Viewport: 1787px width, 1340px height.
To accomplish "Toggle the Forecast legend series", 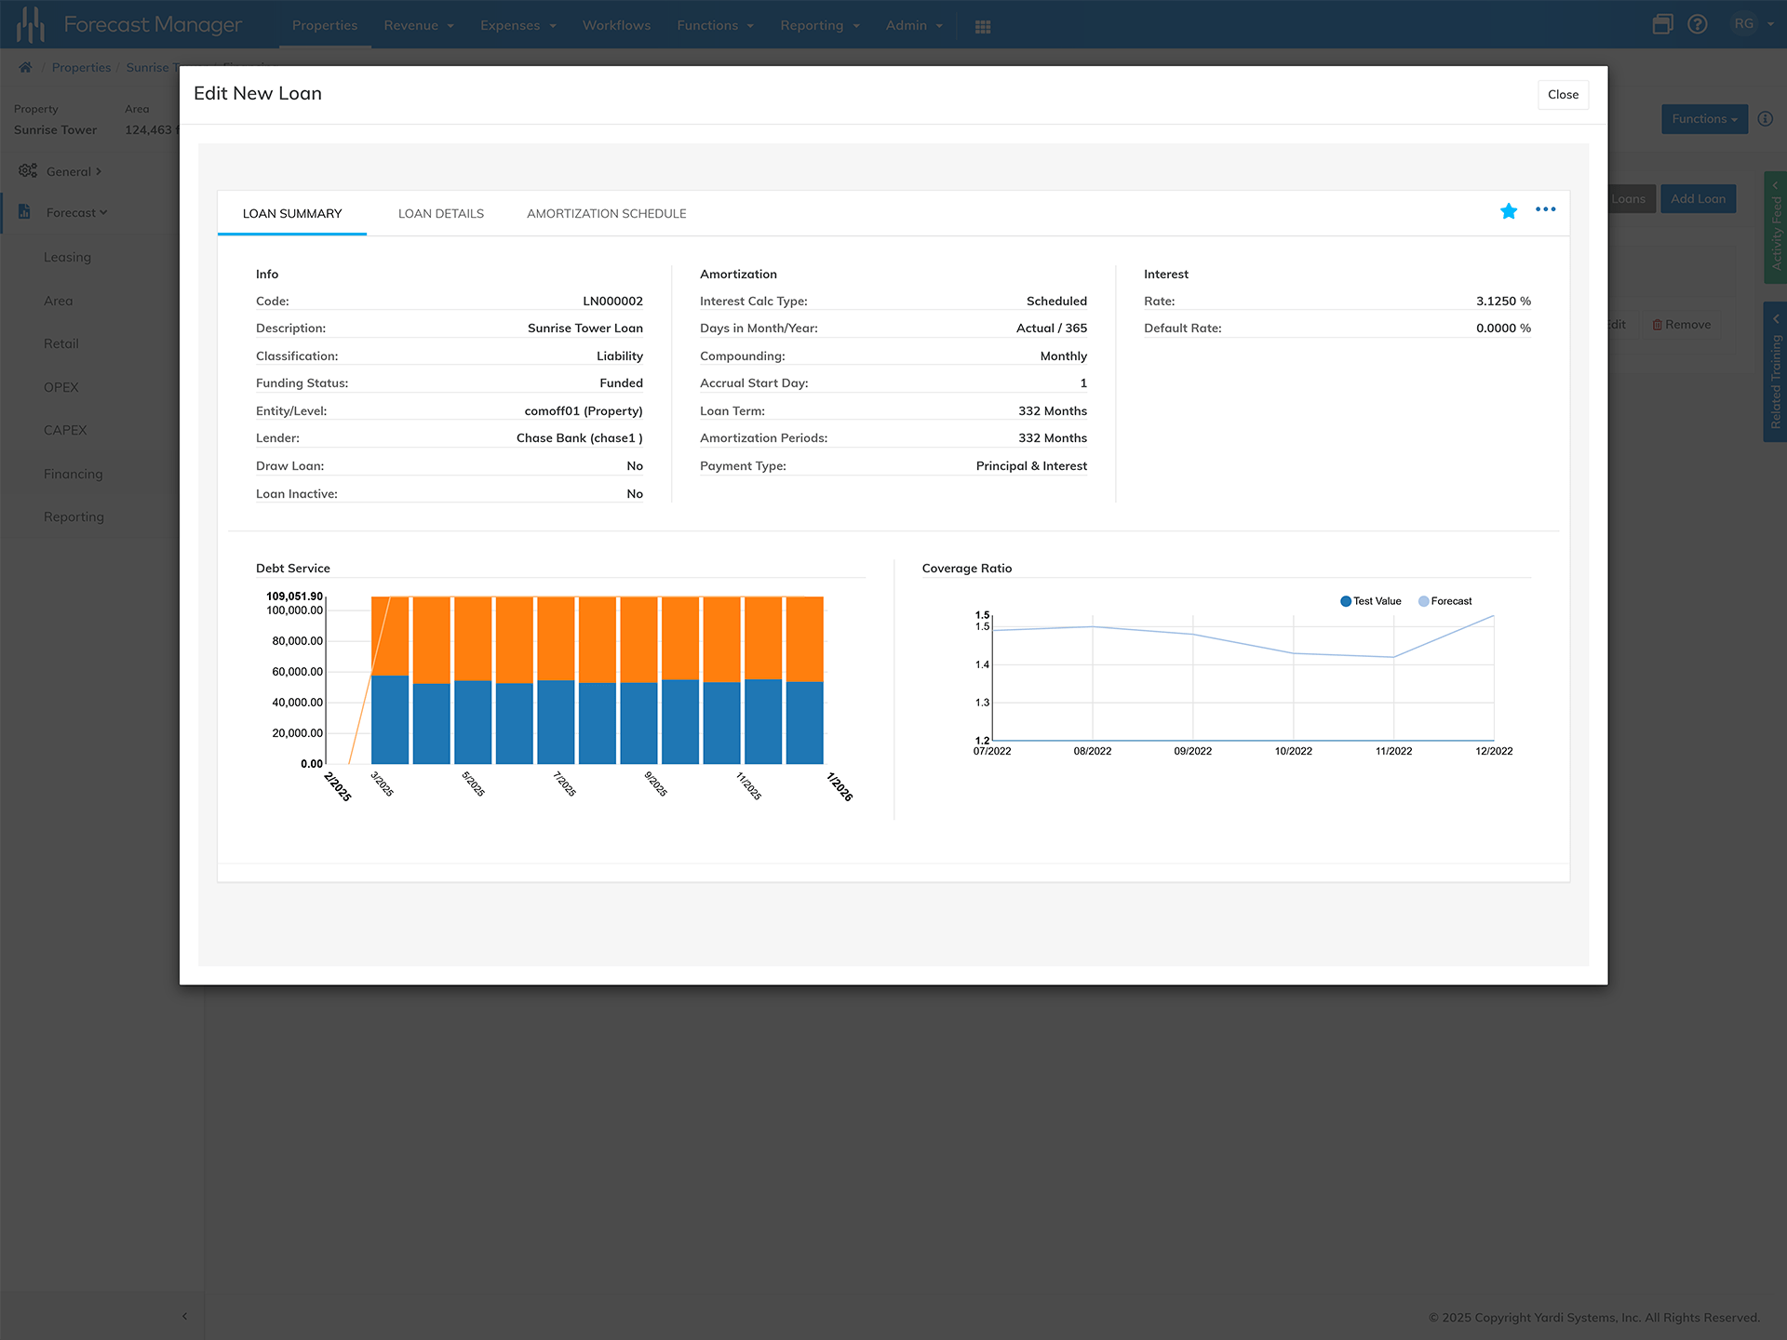I will [x=1444, y=601].
